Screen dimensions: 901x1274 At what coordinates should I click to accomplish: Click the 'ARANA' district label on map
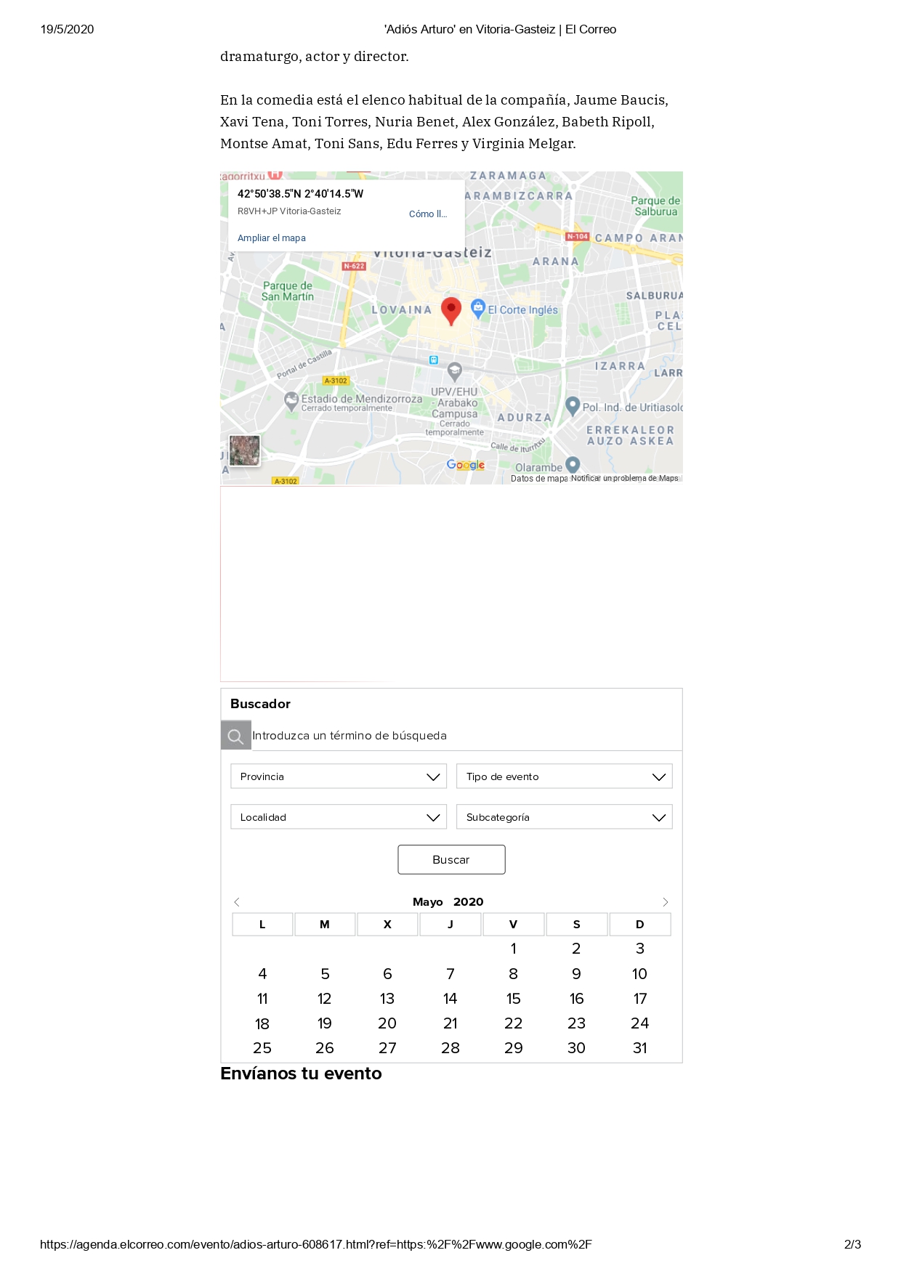556,261
